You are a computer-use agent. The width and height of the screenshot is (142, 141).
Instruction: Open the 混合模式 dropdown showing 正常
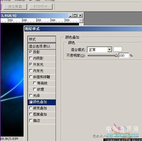coord(99,50)
